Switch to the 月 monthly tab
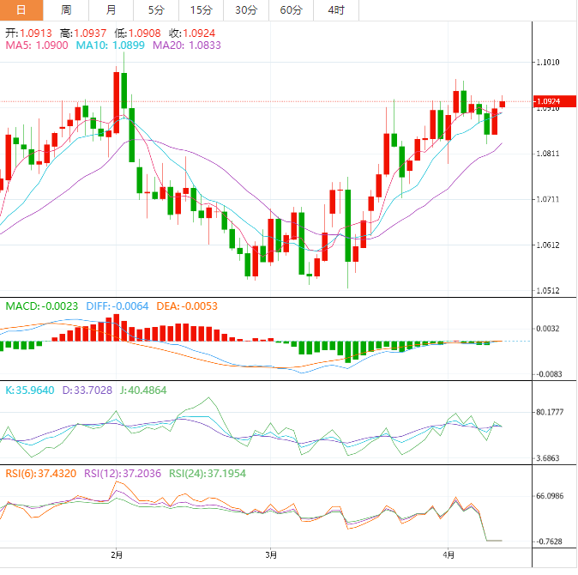This screenshot has height=575, width=578. (111, 10)
